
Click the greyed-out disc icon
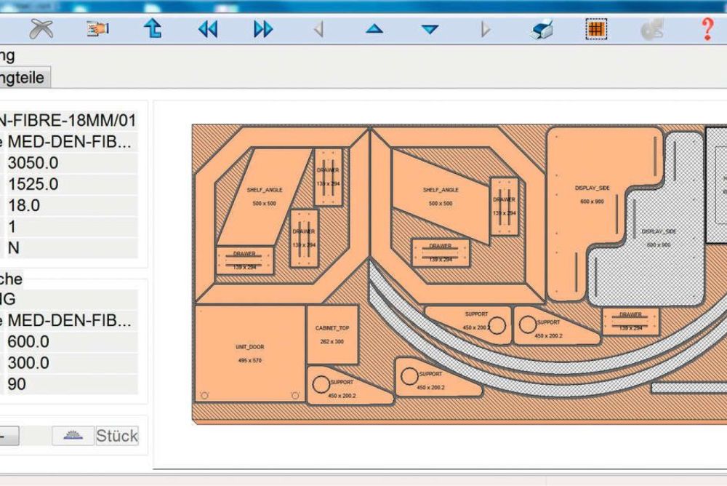pyautogui.click(x=651, y=29)
